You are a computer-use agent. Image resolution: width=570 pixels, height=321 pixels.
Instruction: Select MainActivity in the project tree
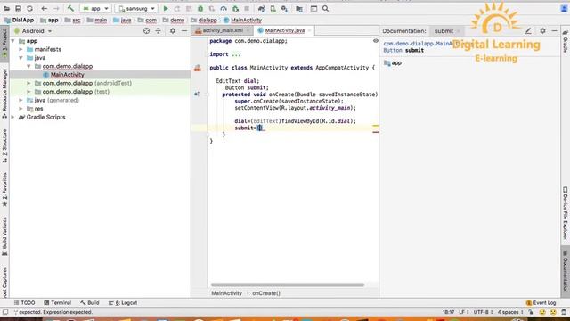[x=68, y=75]
